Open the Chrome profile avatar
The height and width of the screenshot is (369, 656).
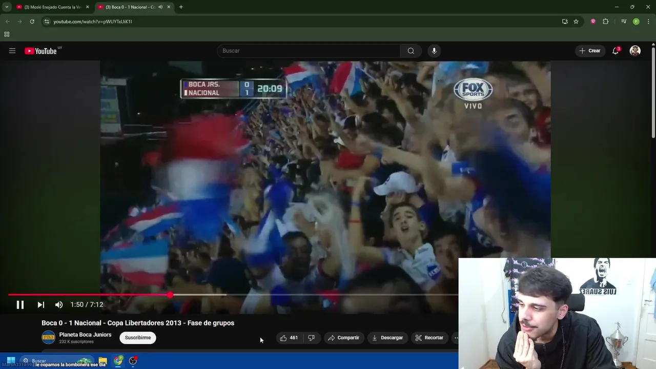(636, 22)
